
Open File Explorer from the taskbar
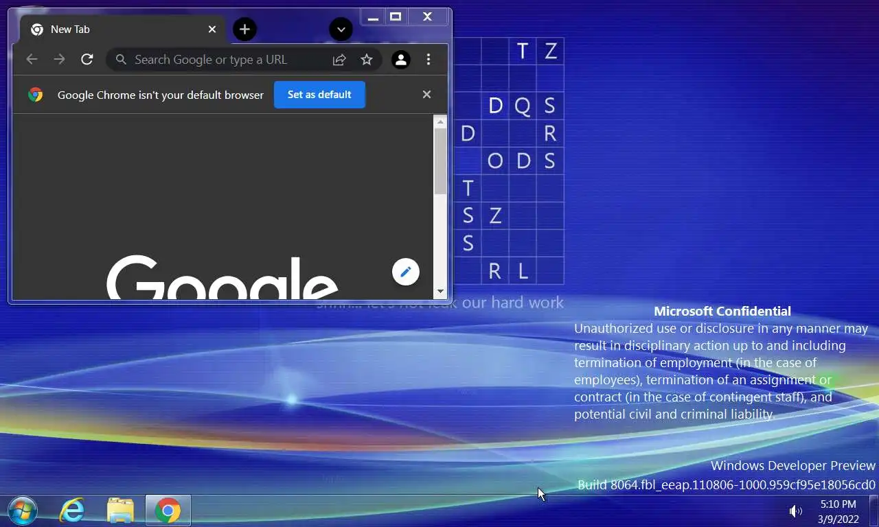(x=120, y=511)
